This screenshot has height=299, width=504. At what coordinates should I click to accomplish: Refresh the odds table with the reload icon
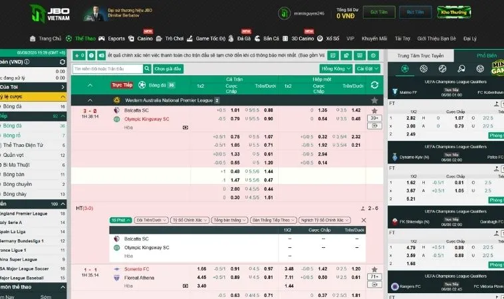tap(374, 85)
